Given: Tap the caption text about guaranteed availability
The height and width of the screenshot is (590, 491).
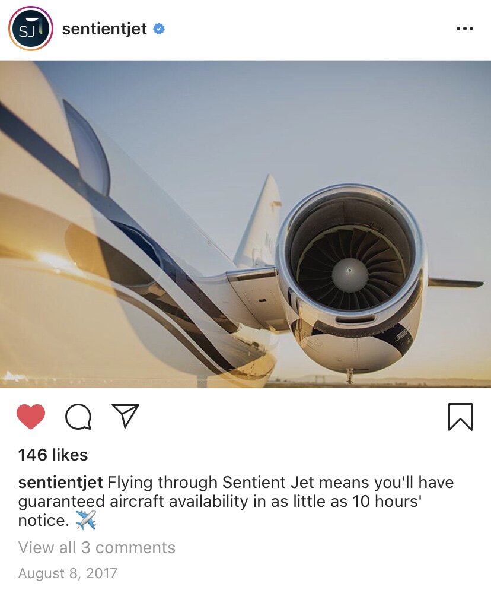Looking at the screenshot, I should (x=236, y=501).
